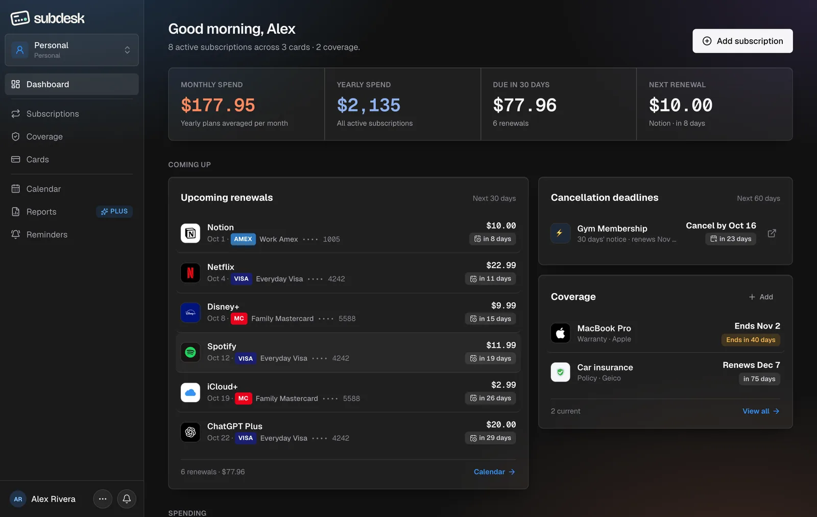
Task: Click the Notion app icon
Action: coord(190,233)
